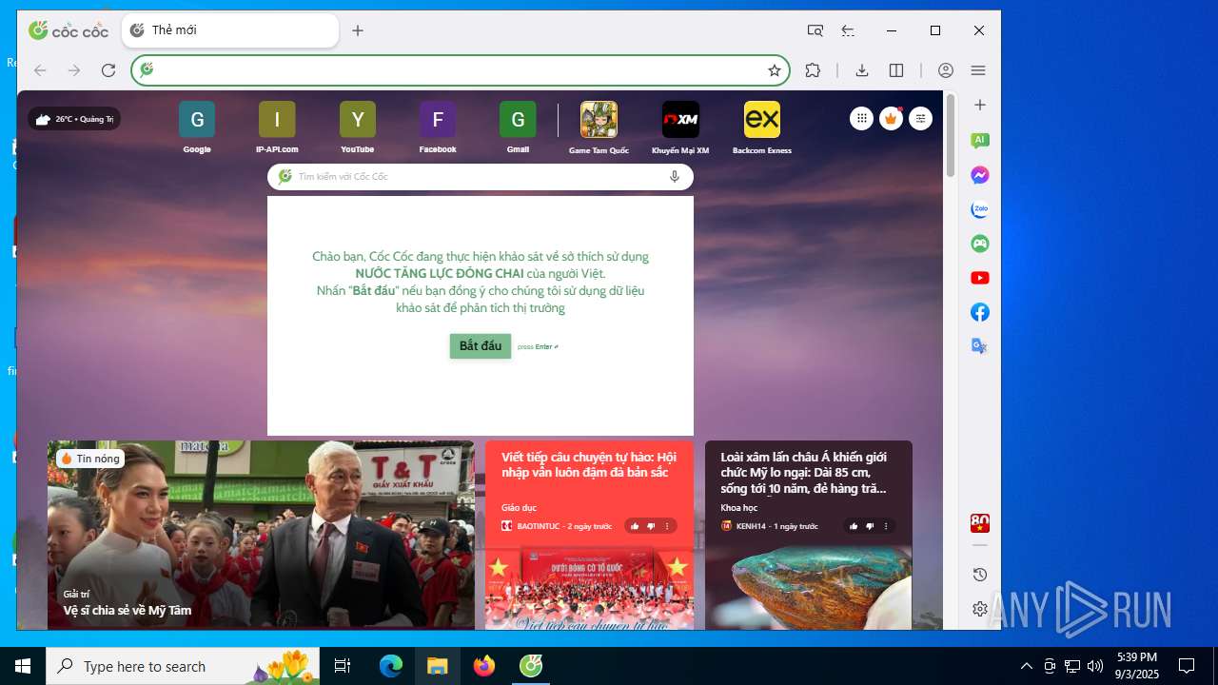The image size is (1218, 685).
Task: Open the YouTube shortcut tile
Action: click(x=358, y=120)
